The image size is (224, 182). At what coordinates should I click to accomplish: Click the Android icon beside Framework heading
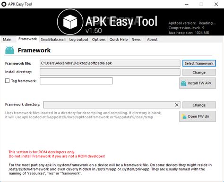pyautogui.click(x=9, y=50)
